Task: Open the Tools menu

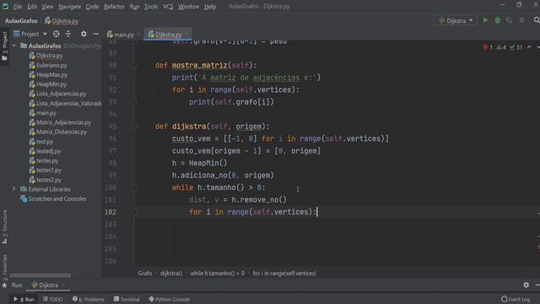Action: 150,7
